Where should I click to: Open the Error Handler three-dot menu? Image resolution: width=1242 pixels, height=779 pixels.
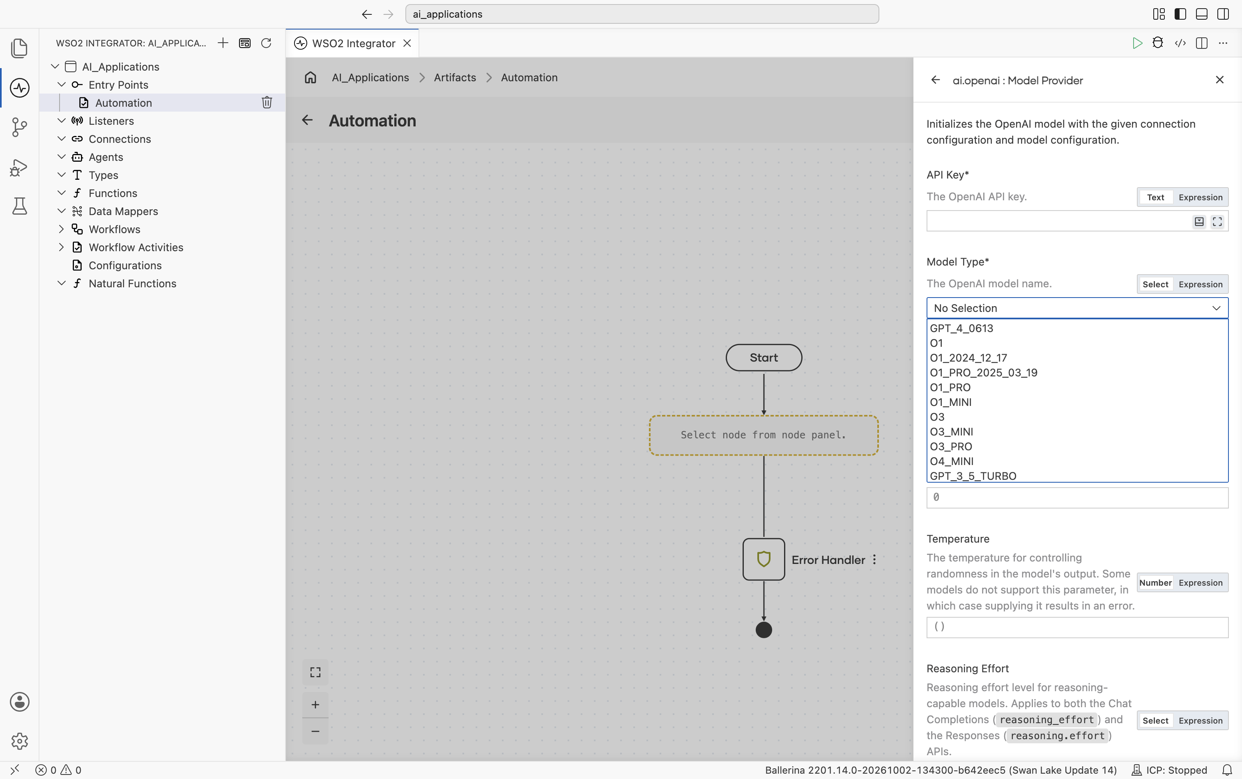pyautogui.click(x=874, y=559)
